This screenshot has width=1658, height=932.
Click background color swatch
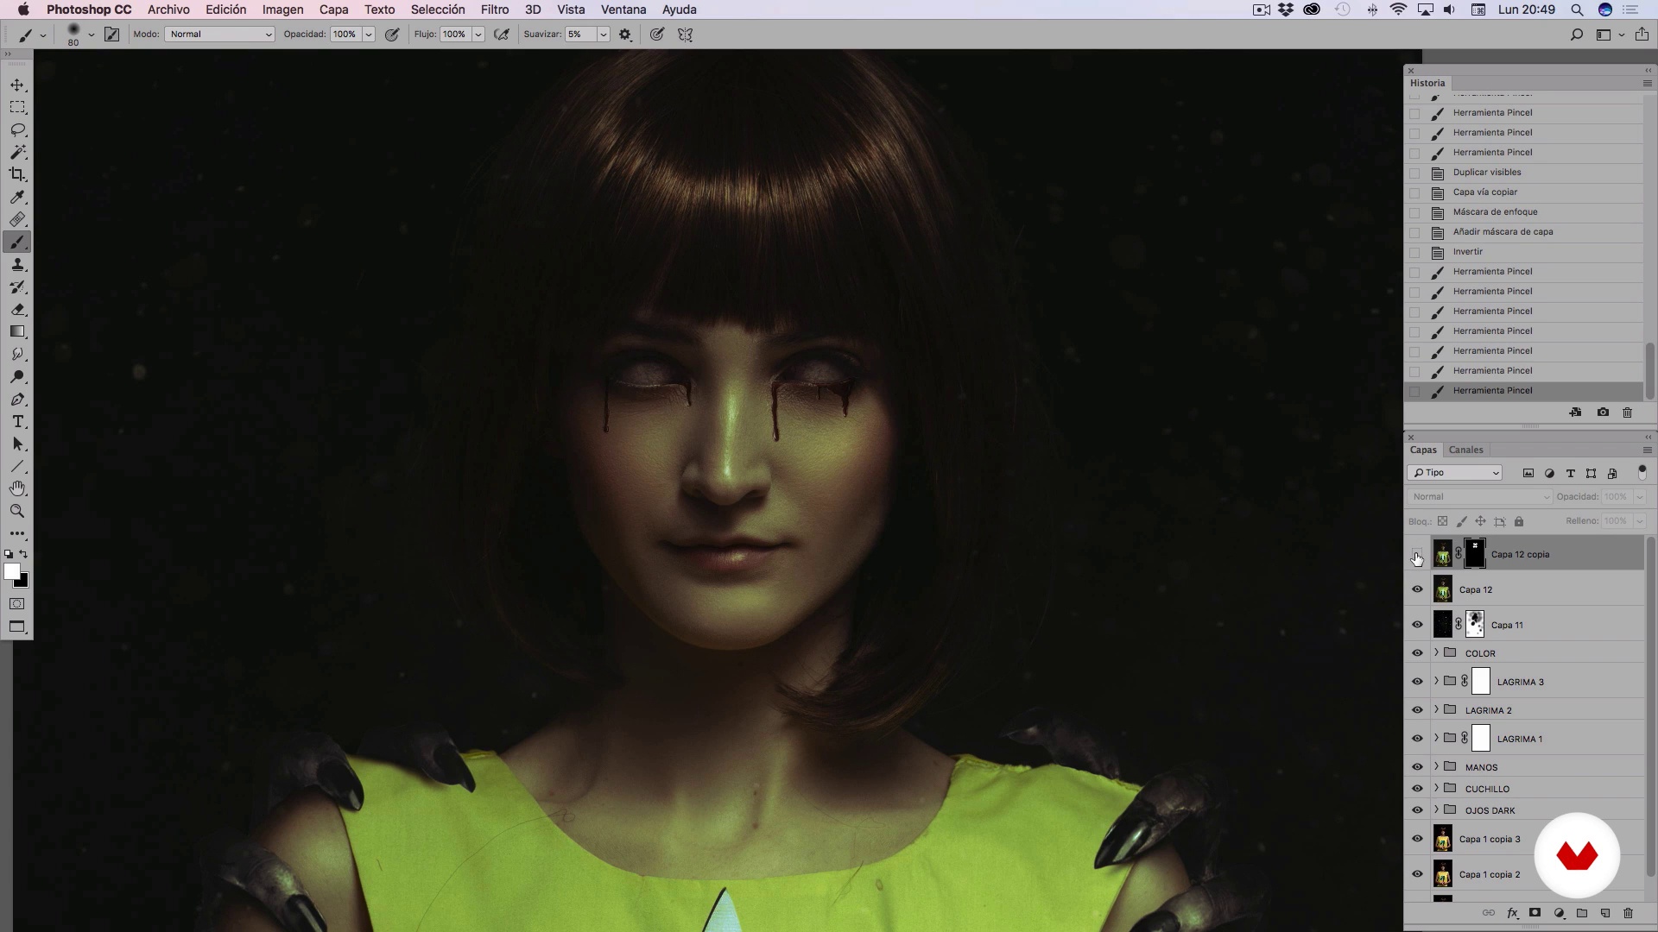[24, 583]
